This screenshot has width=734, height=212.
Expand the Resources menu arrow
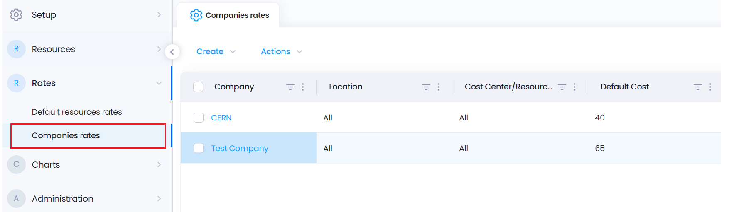click(x=159, y=49)
